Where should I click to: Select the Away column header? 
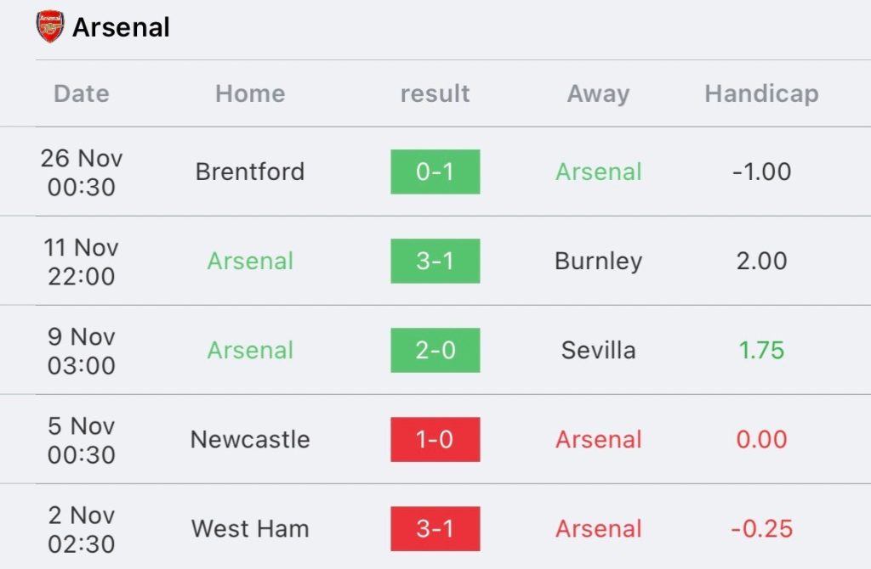click(598, 93)
